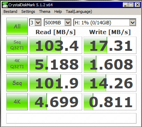Start the Seq Q32T1 benchmark

[17, 45]
